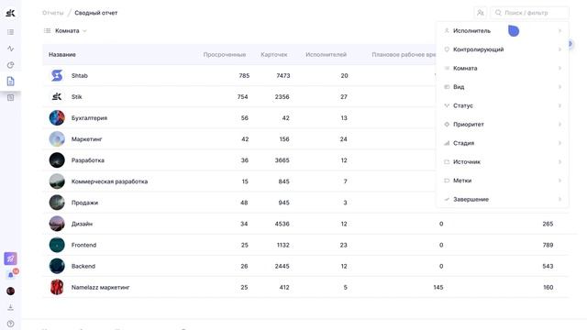Screen dimensions: 587x330
Task: Open the pie chart sidebar icon
Action: pyautogui.click(x=10, y=65)
